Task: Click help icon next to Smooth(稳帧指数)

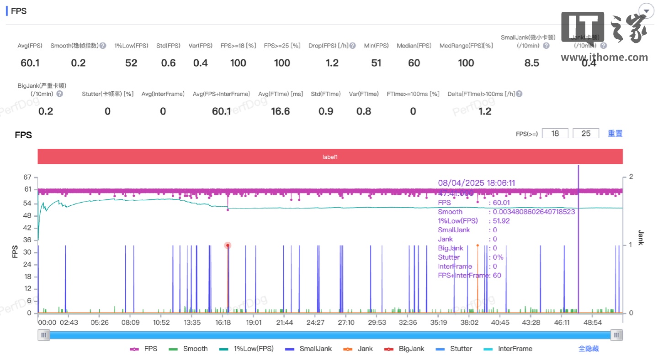Action: 103,46
